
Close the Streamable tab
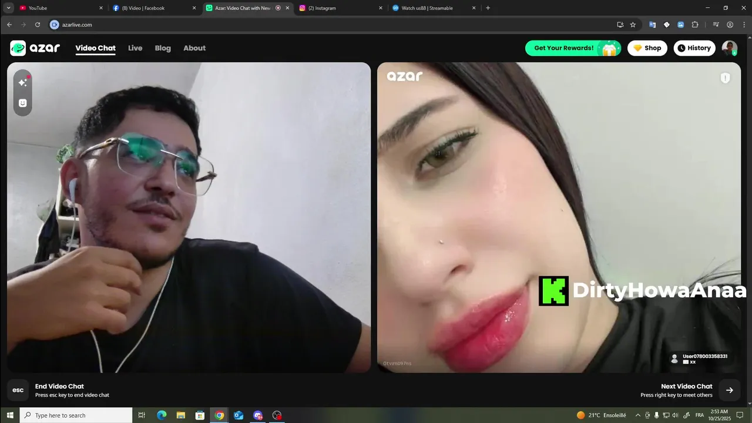[474, 8]
